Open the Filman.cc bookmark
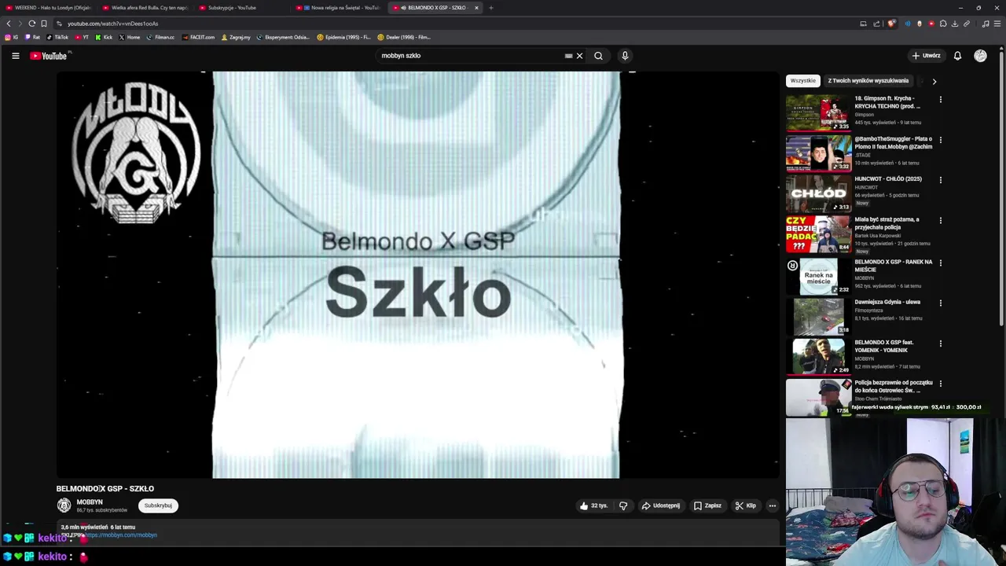Image resolution: width=1006 pixels, height=566 pixels. click(160, 37)
